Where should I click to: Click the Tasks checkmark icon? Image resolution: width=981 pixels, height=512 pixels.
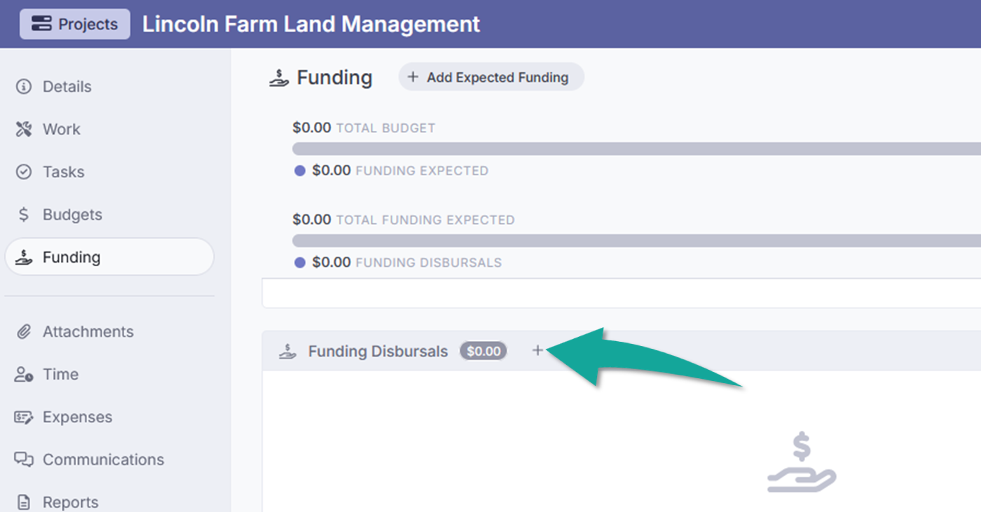24,172
